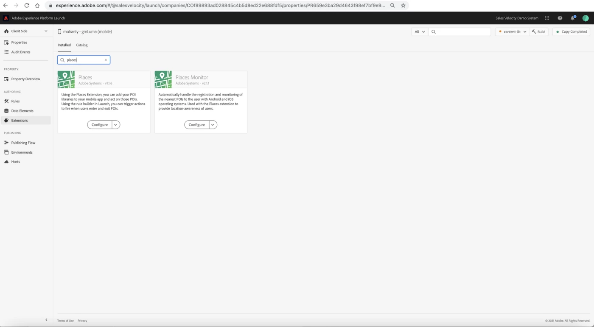Click the Client Side home icon
The image size is (594, 327).
(6, 31)
